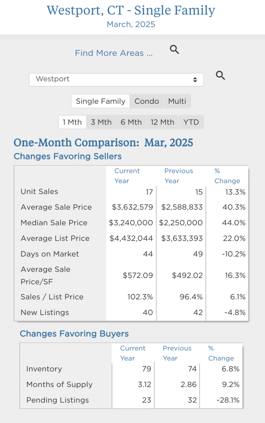This screenshot has height=423, width=265.
Task: Click the Find More Areas link
Action: click(x=113, y=53)
